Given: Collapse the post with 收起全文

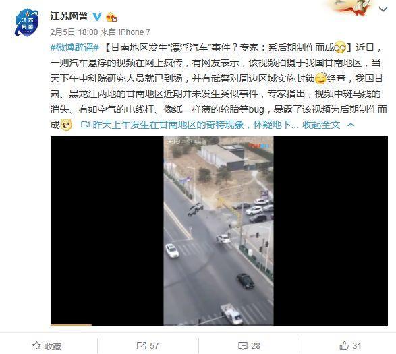Looking at the screenshot, I should pyautogui.click(x=321, y=125).
